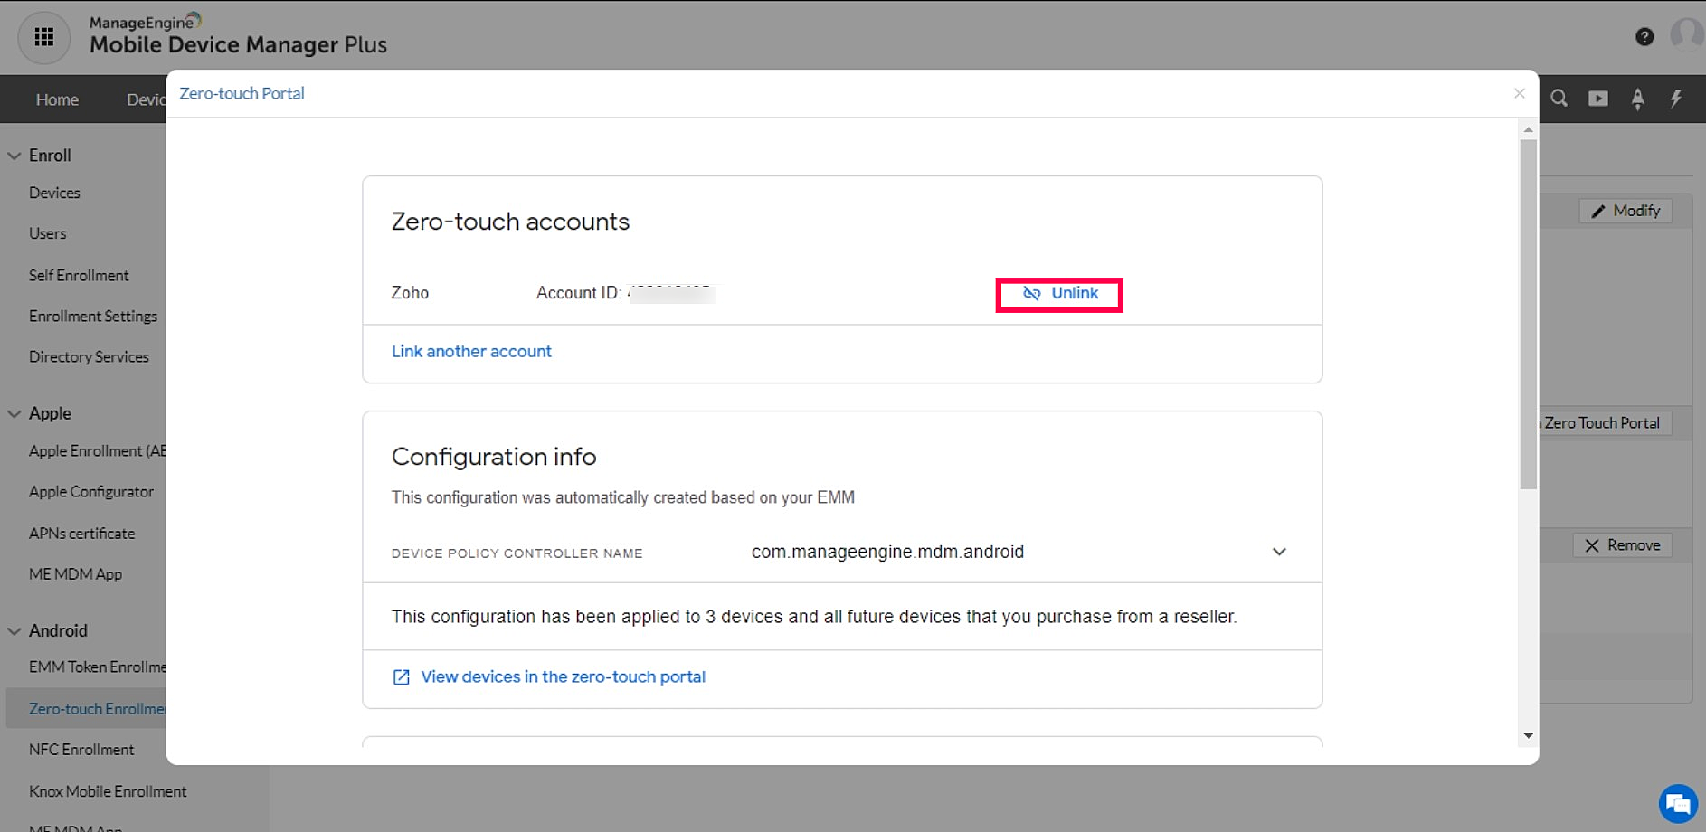The height and width of the screenshot is (832, 1706).
Task: Open Devices under Enroll
Action: pyautogui.click(x=54, y=194)
